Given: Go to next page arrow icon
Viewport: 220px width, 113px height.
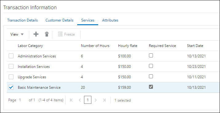Looking at the screenshot, I should pos(96,100).
